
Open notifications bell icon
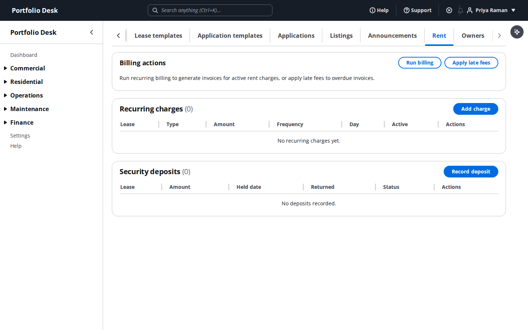460,10
